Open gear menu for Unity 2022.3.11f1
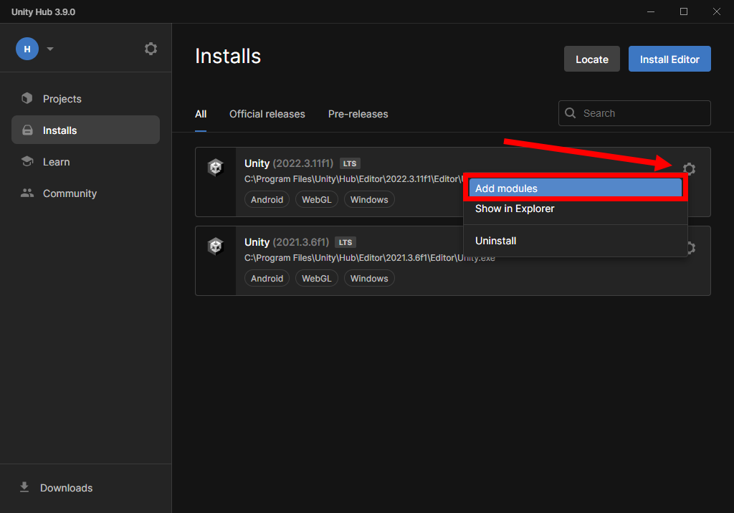This screenshot has width=734, height=513. pos(689,168)
